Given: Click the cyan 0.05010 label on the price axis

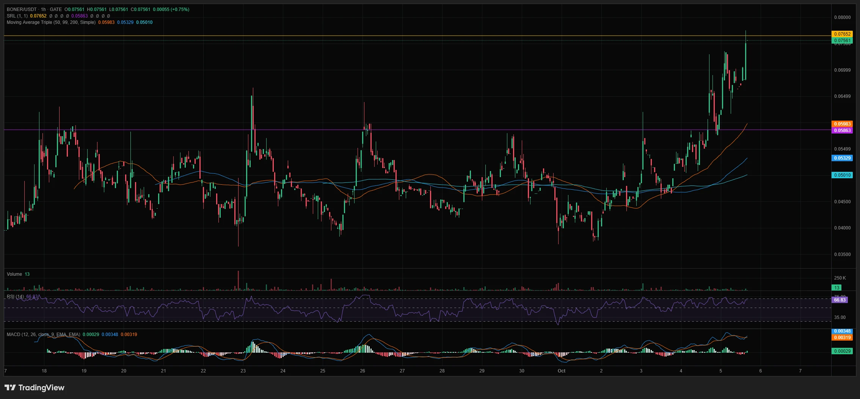Looking at the screenshot, I should [842, 175].
